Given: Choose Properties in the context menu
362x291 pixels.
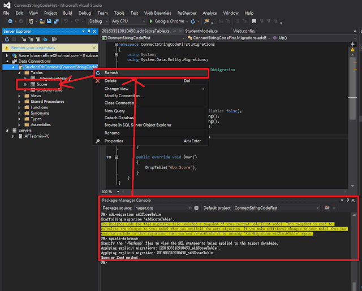Looking at the screenshot, I should [114, 141].
